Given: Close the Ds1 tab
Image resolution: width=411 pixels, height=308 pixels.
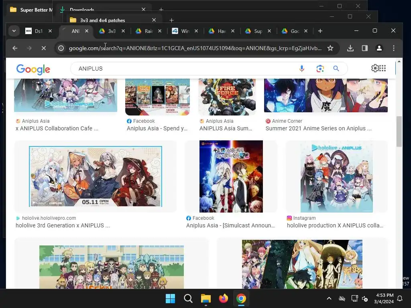Looking at the screenshot, I should coord(50,31).
